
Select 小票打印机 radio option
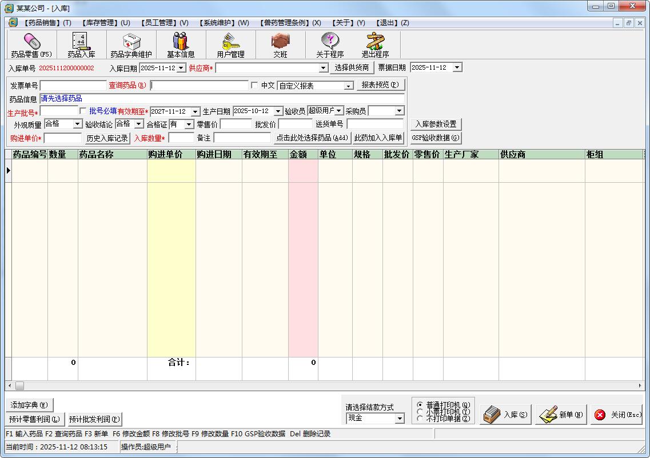(x=420, y=411)
